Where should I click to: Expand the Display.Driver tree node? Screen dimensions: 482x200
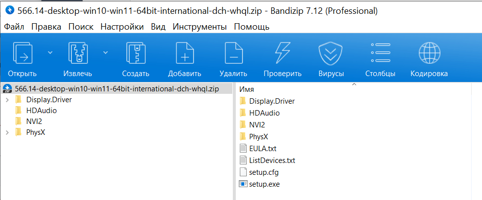(x=7, y=100)
